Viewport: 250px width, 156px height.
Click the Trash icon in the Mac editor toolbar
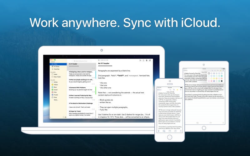[x=147, y=61]
